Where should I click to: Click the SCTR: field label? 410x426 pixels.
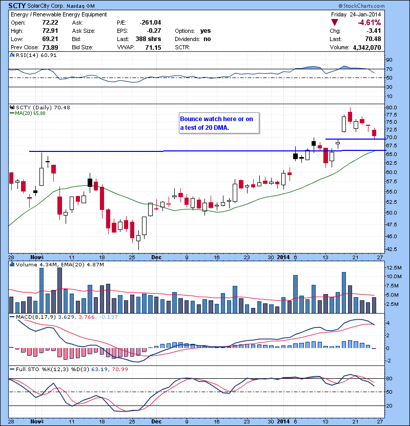(182, 48)
